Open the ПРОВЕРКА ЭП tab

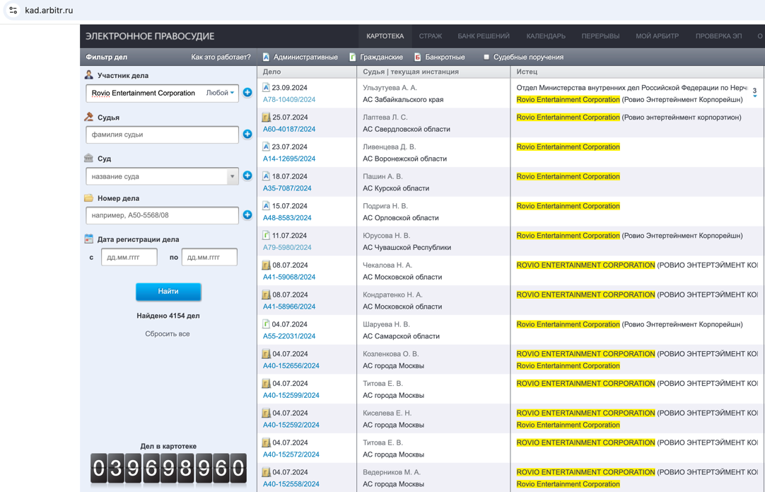click(x=718, y=36)
